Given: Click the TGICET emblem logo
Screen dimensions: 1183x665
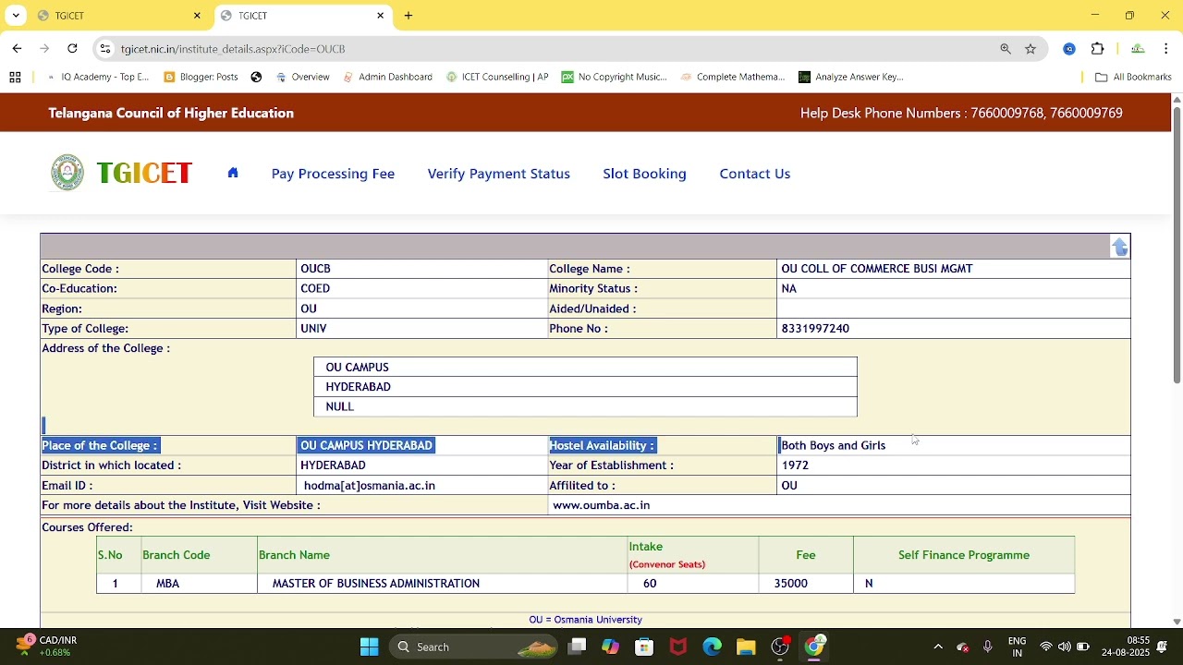Looking at the screenshot, I should click(x=67, y=173).
